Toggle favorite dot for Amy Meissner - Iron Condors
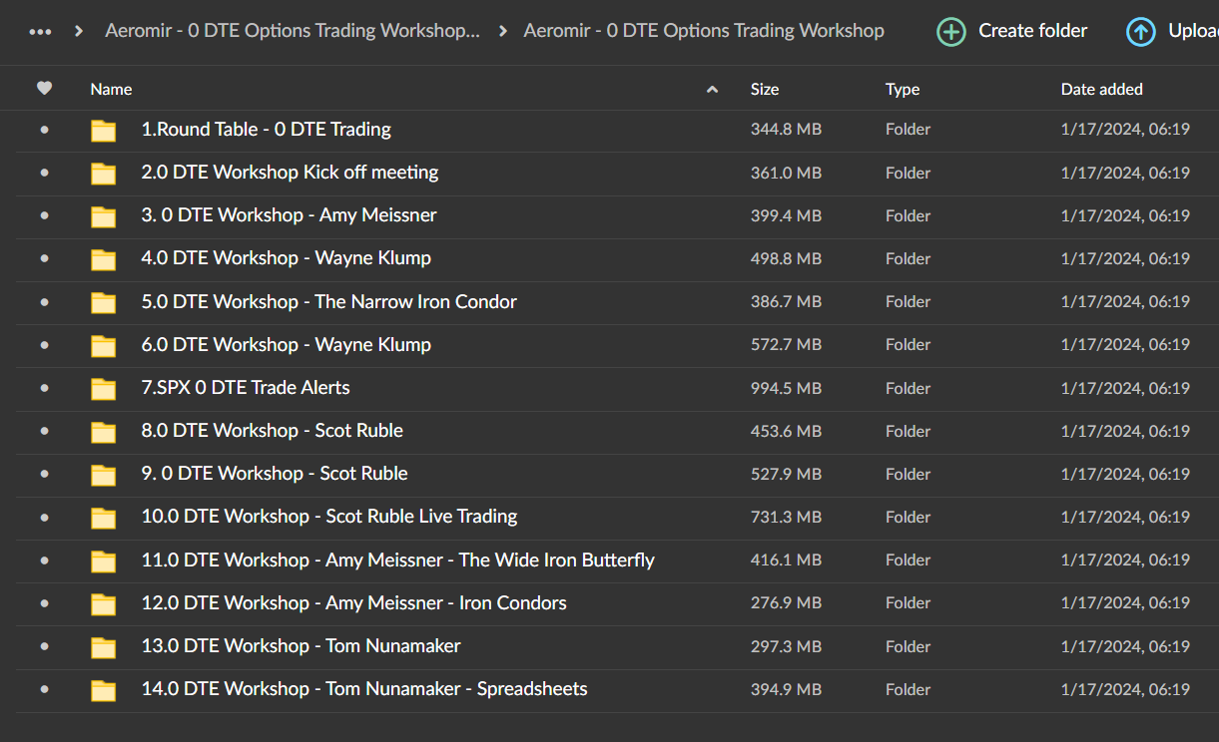 pyautogui.click(x=44, y=603)
